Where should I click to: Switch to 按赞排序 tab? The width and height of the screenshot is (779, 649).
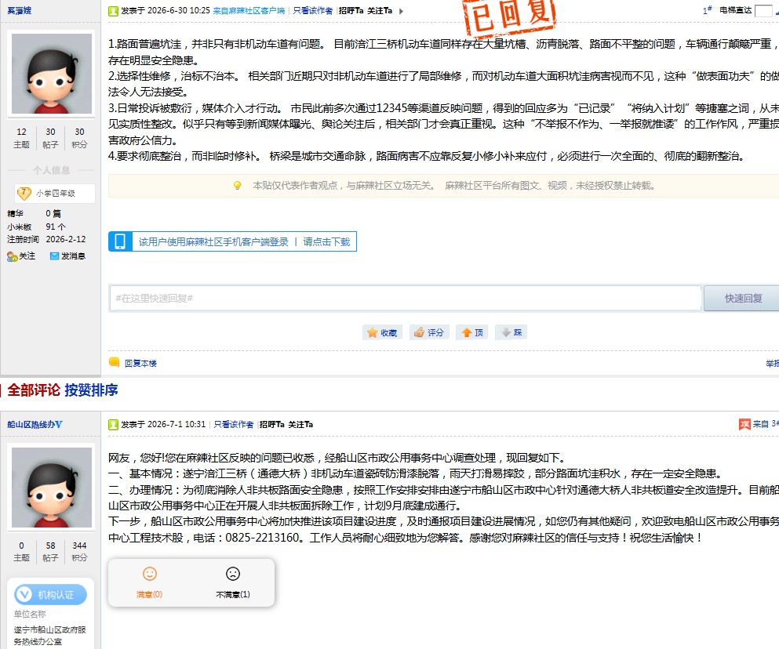pos(92,390)
